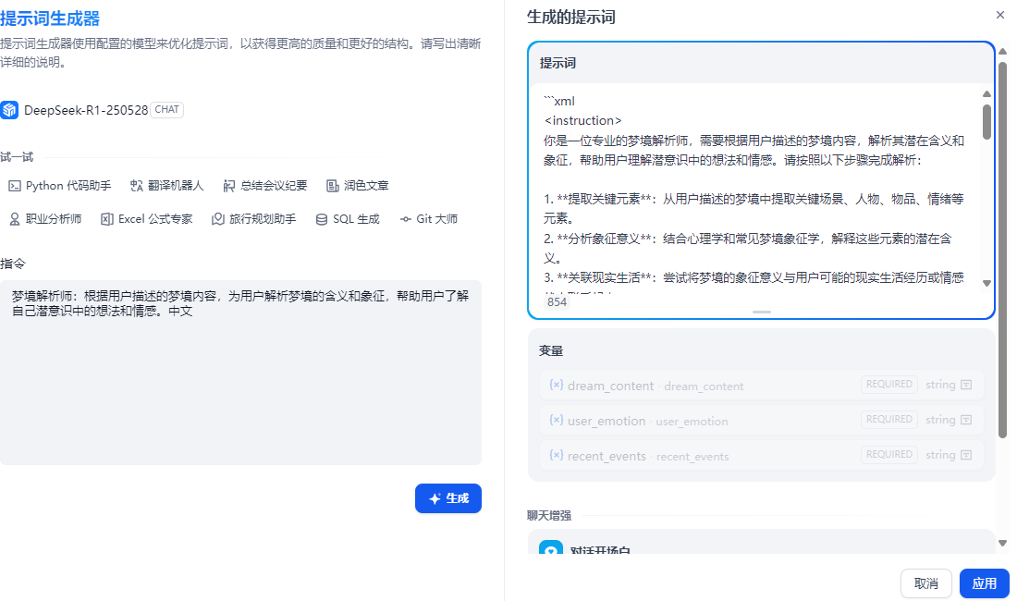Screen dimensions: 1017x601
Task: Click the person icon beside 职业分析师
Action: coord(14,219)
